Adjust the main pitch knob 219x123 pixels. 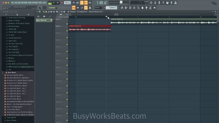pos(44,8)
